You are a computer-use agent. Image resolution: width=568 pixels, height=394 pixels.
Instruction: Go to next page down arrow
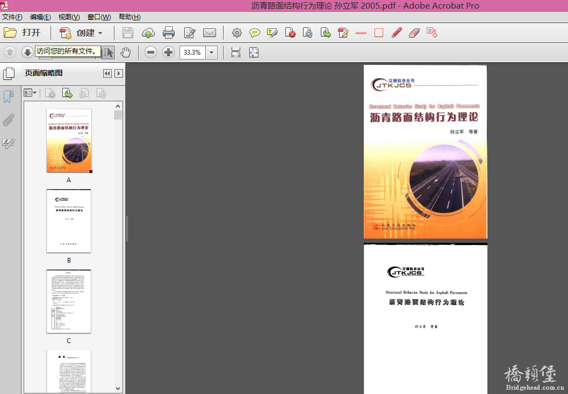tap(27, 53)
